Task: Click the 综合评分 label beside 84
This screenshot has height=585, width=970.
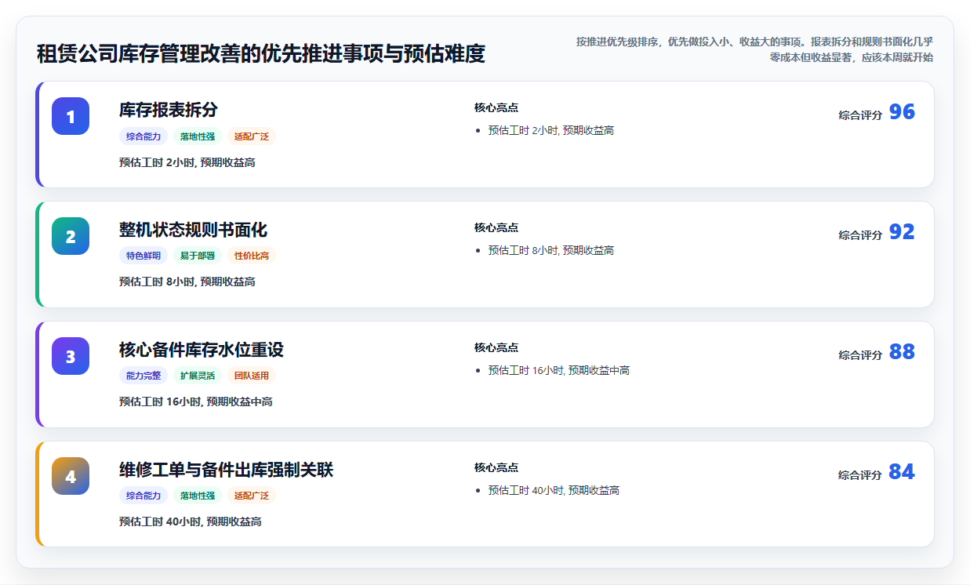Action: coord(860,475)
